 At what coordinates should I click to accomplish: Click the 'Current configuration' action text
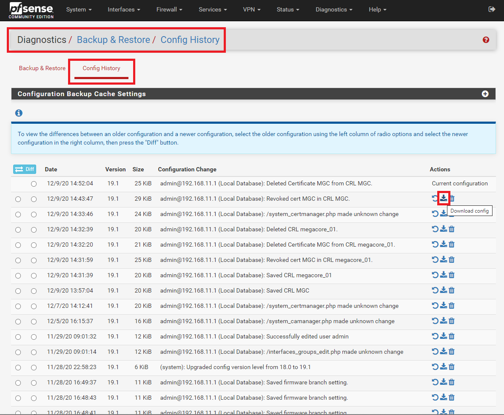[x=460, y=184]
